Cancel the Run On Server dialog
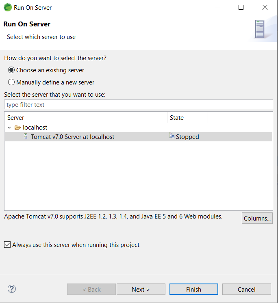The height and width of the screenshot is (303, 278). pyautogui.click(x=246, y=289)
